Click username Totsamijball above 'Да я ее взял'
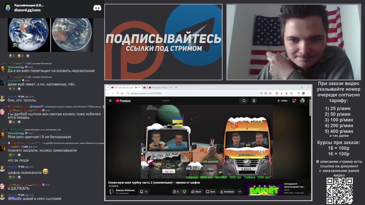The width and height of the screenshot is (365, 205). coord(16,67)
